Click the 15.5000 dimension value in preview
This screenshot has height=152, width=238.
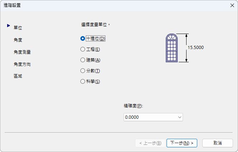195,47
